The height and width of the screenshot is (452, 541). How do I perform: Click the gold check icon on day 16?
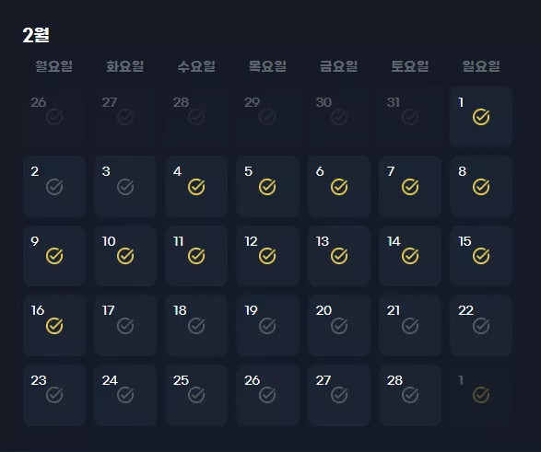(x=54, y=326)
